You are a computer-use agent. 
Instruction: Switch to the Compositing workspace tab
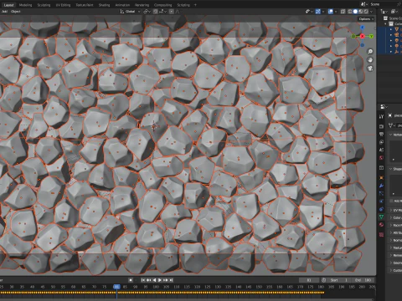(163, 5)
